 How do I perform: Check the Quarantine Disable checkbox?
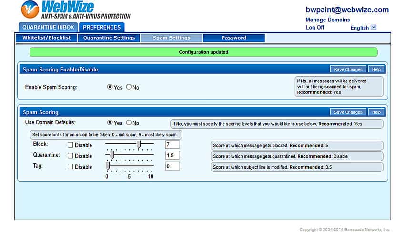click(x=71, y=156)
